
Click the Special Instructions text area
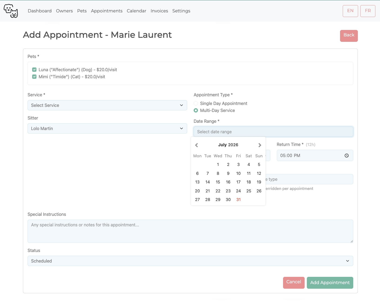[190, 231]
